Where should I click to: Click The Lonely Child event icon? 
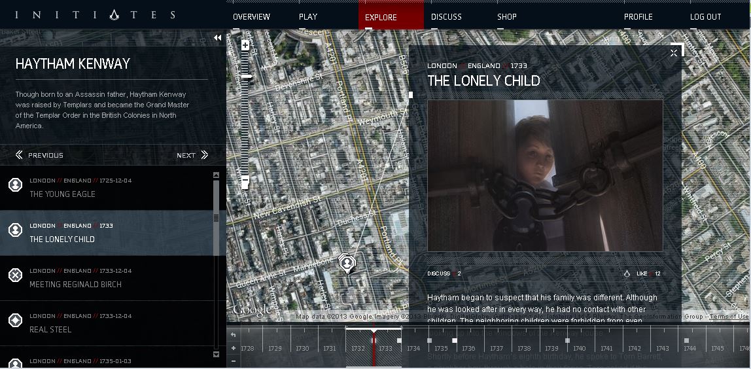[x=15, y=230]
